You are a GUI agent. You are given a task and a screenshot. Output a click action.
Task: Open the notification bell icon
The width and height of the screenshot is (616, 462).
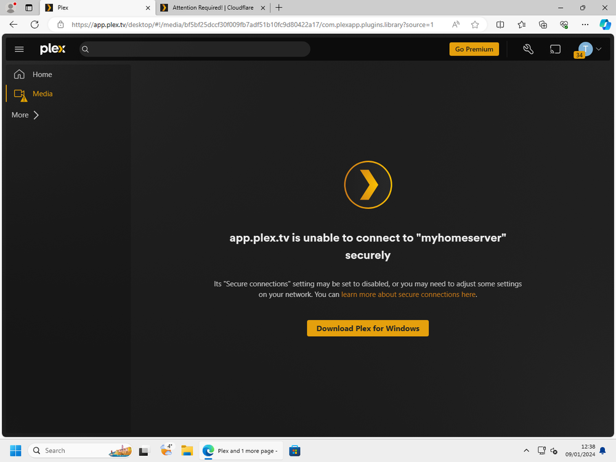tap(602, 451)
